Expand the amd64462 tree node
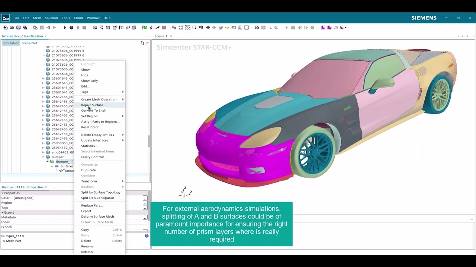This screenshot has height=267, width=476. pos(43,152)
